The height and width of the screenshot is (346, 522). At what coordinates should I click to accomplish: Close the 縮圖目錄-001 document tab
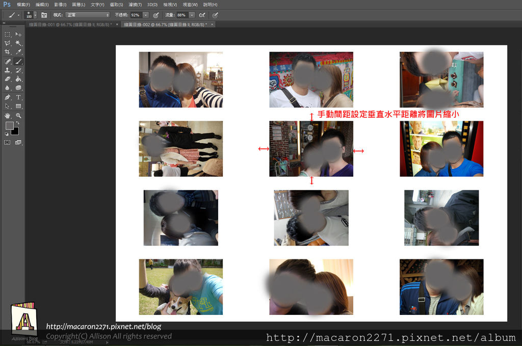pyautogui.click(x=117, y=24)
